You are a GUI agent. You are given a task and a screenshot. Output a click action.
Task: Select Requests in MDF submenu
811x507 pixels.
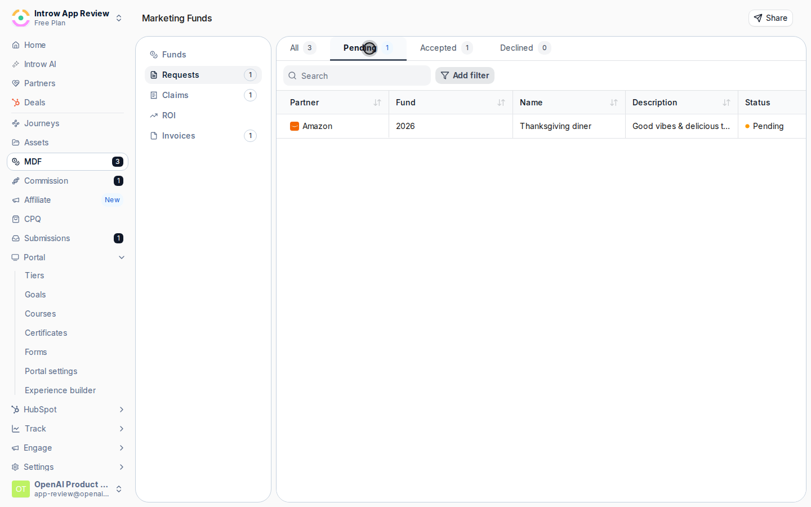[x=203, y=75]
